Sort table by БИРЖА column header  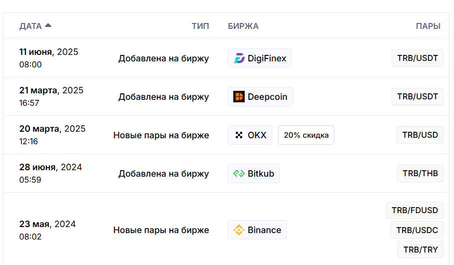243,26
